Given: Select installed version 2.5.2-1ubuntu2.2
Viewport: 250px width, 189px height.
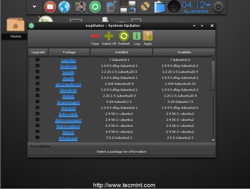Looking at the screenshot, I should point(119,138).
